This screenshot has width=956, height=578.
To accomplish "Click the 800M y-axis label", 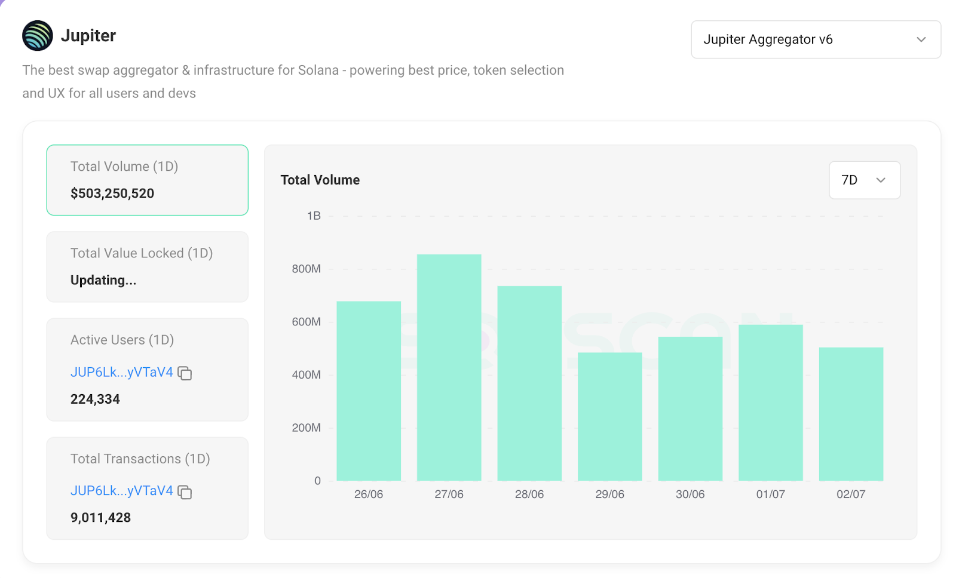I will [306, 269].
